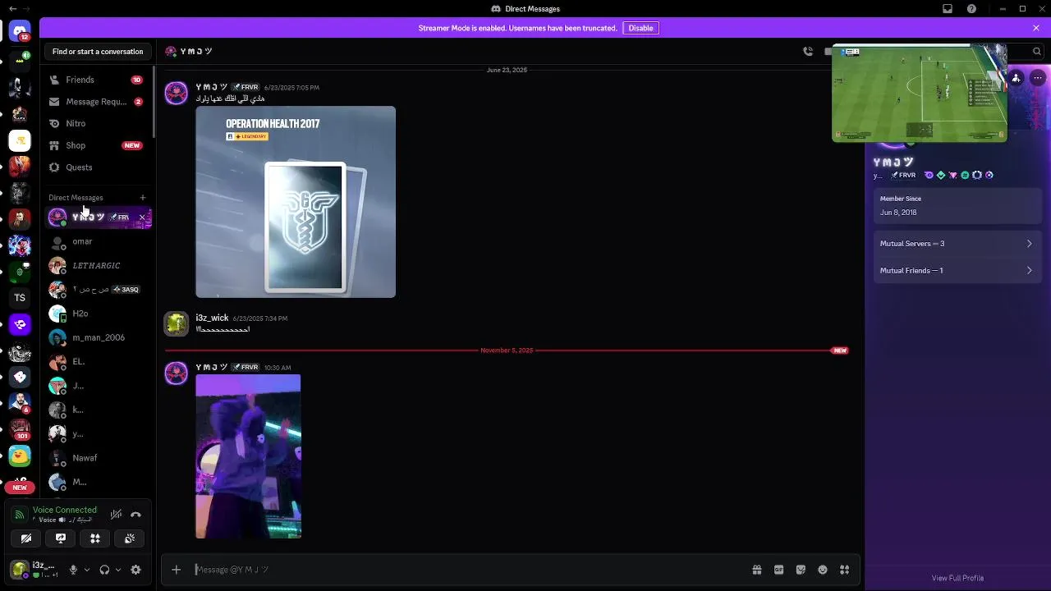Open output device options arrow next to headphones
This screenshot has width=1051, height=591.
coord(118,570)
